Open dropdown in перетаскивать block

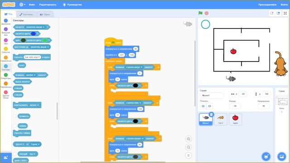(x=34, y=105)
